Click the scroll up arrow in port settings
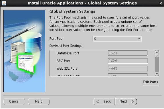This screenshot has height=109, width=164. (x=157, y=52)
